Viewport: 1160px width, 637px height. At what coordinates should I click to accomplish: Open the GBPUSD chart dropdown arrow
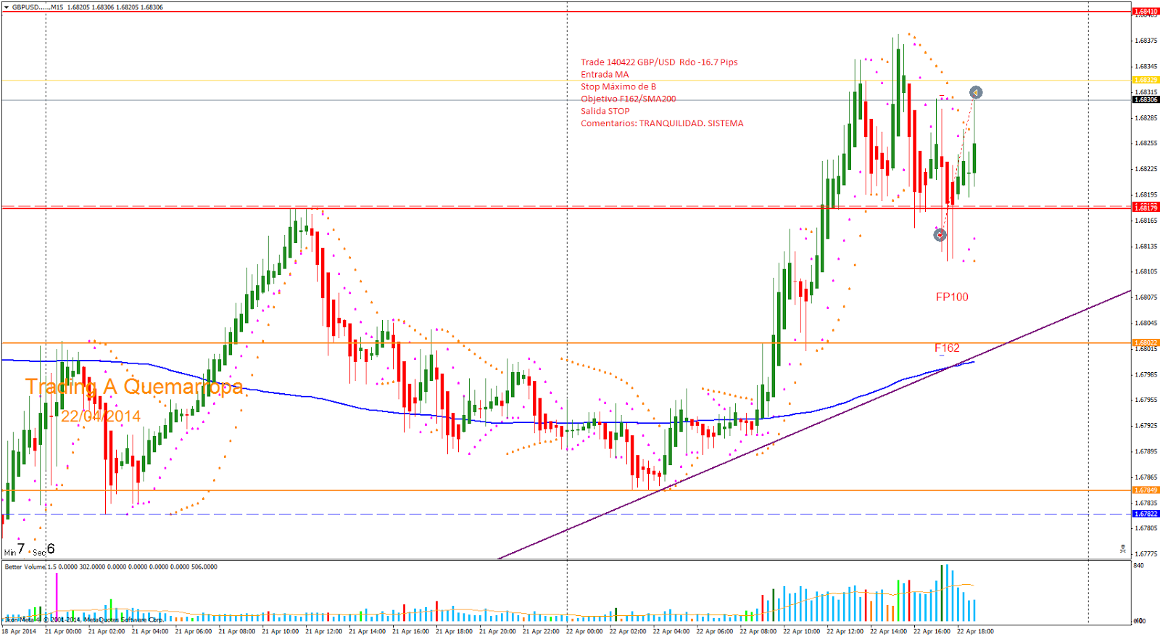pyautogui.click(x=7, y=7)
